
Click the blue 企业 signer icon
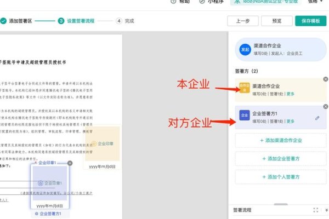[x=245, y=115]
